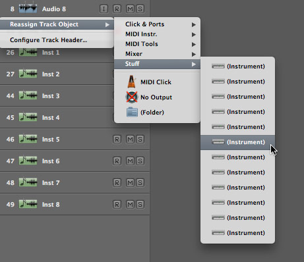
Task: Mute the Audio 8 track
Action: (130, 9)
